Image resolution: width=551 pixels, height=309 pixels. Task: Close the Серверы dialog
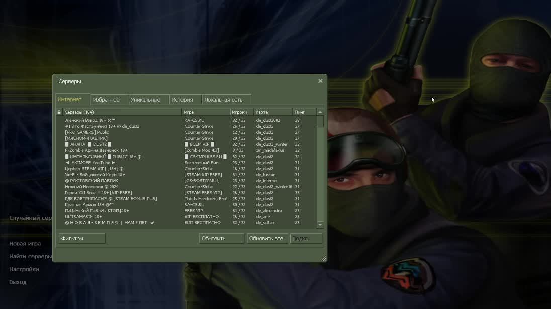click(320, 81)
